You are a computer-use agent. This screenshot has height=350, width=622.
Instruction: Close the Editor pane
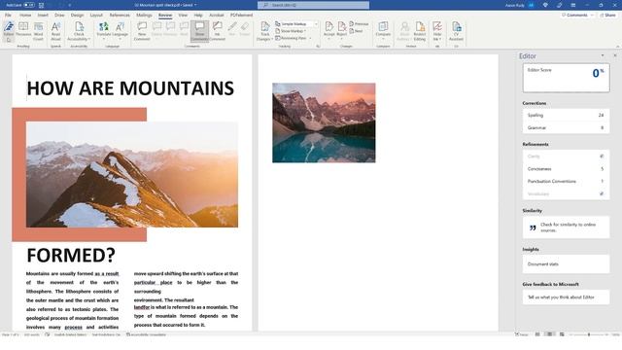[615, 56]
